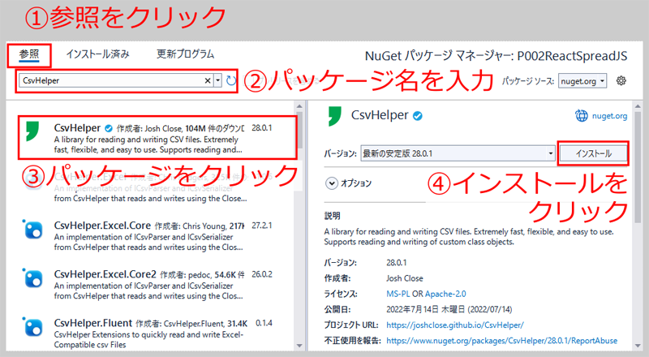The height and width of the screenshot is (357, 649).
Task: Click the results list scroll-down arrow
Action: point(299,346)
